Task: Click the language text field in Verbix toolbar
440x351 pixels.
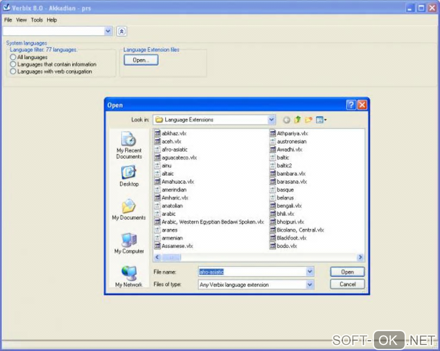Action: (53, 31)
